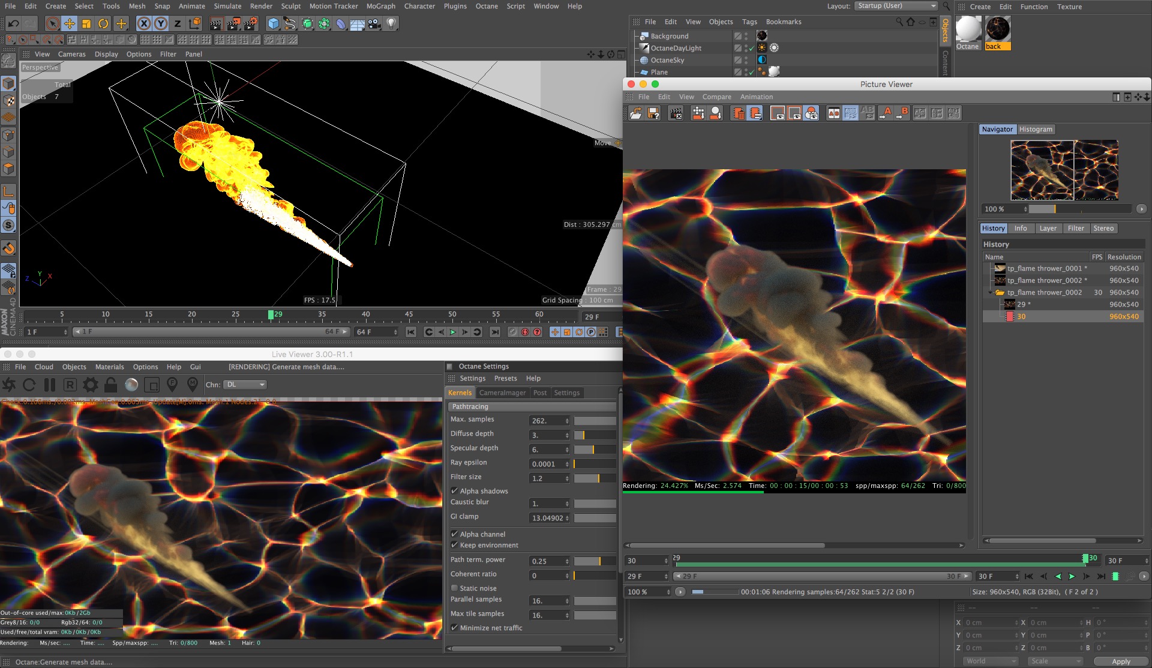Open the Chn DL channel dropdown
The image size is (1152, 668).
[245, 385]
